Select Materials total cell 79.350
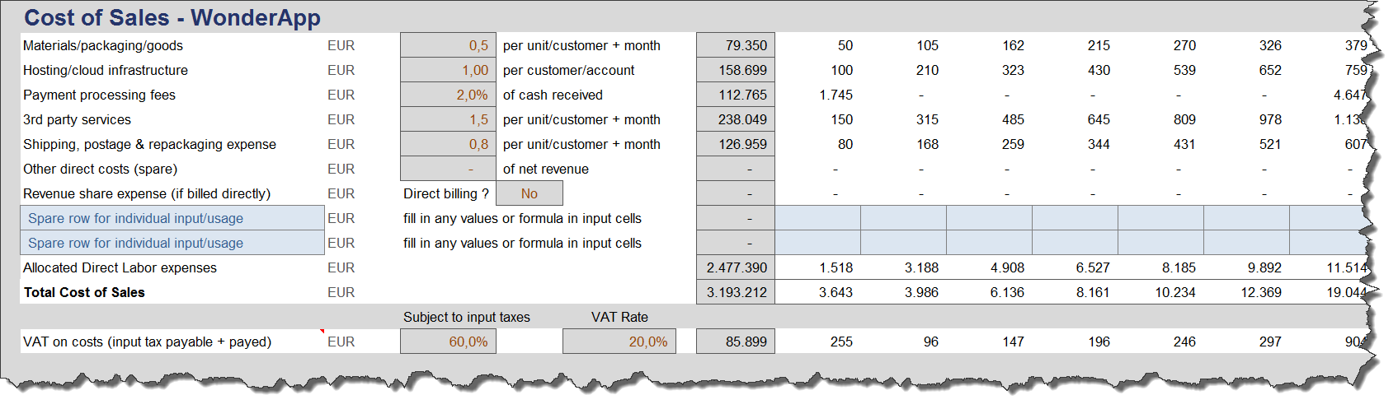Viewport: 1398px width, 409px height. [736, 45]
